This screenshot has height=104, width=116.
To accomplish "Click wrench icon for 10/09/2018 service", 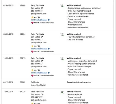I will click(62, 92).
